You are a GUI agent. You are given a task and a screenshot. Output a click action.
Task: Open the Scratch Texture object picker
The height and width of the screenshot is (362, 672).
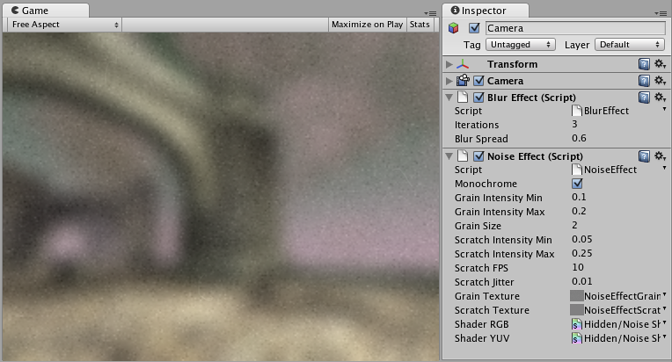[x=664, y=309]
